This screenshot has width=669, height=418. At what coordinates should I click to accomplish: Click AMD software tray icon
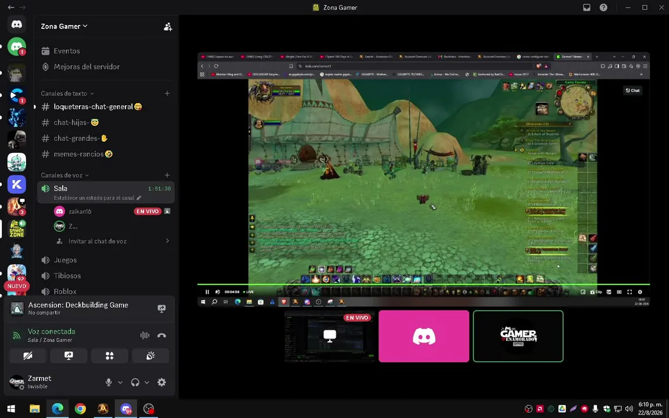click(x=539, y=409)
